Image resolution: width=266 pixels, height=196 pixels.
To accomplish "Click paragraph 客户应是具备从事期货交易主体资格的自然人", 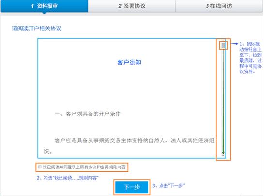I will pyautogui.click(x=129, y=146).
